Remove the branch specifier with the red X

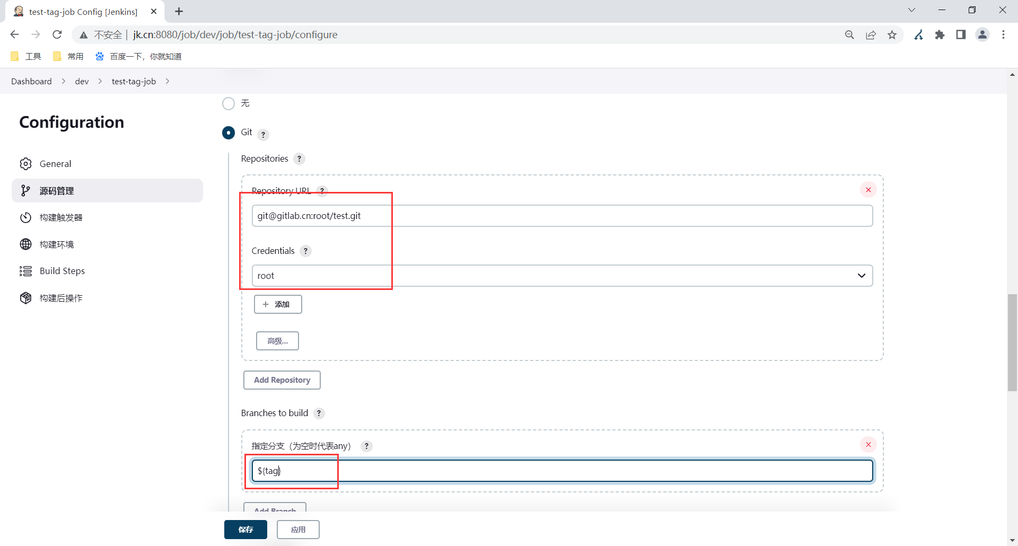click(868, 445)
